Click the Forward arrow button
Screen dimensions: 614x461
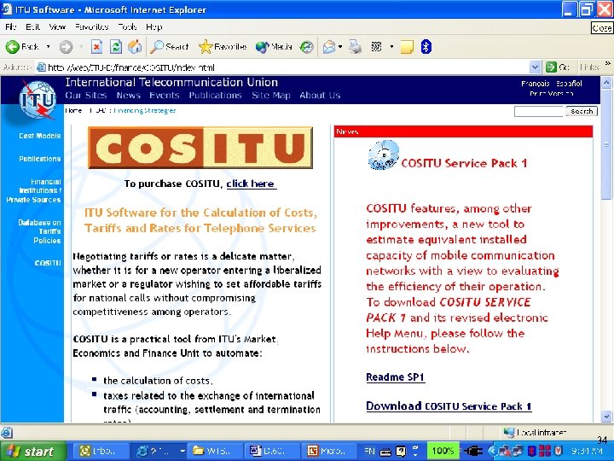coord(66,47)
